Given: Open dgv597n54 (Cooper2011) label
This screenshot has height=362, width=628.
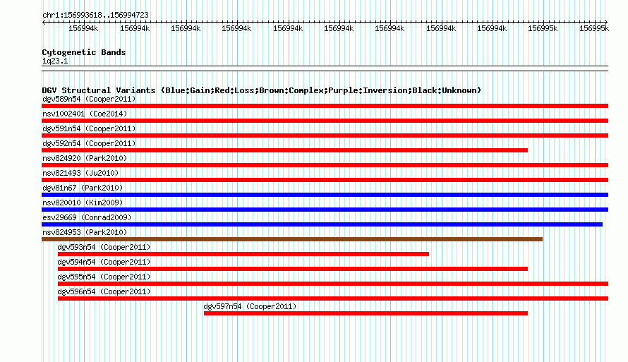Looking at the screenshot, I should click(x=250, y=306).
